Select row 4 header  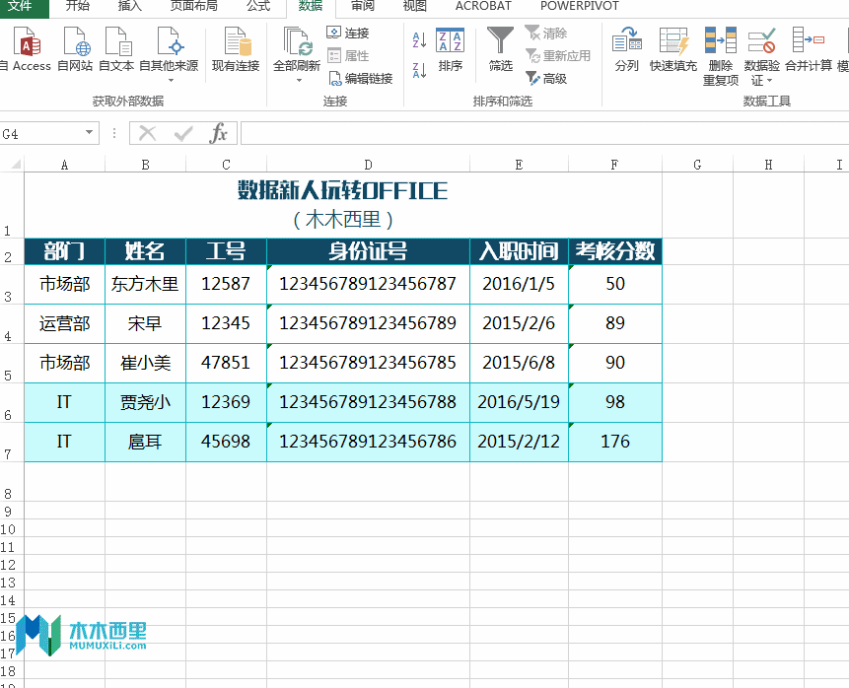(12, 323)
